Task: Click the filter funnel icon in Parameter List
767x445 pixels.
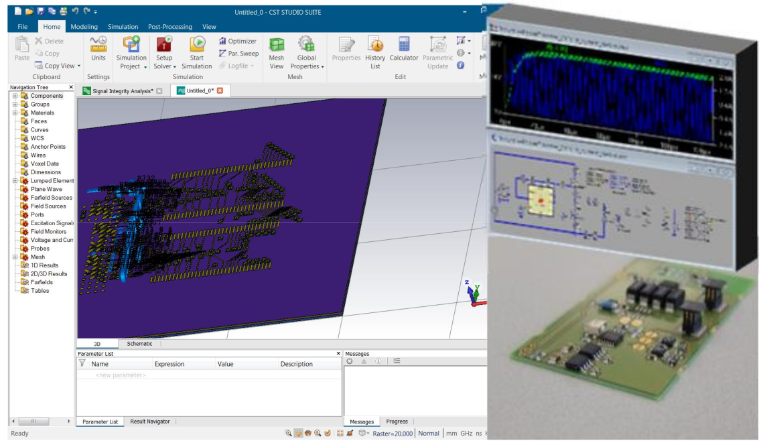Action: click(82, 363)
